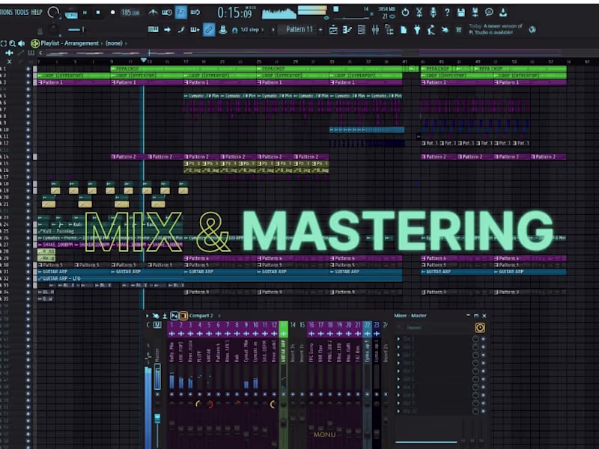Image resolution: width=599 pixels, height=449 pixels.
Task: Select the slide tool icon above the playlist
Action: pos(181,31)
